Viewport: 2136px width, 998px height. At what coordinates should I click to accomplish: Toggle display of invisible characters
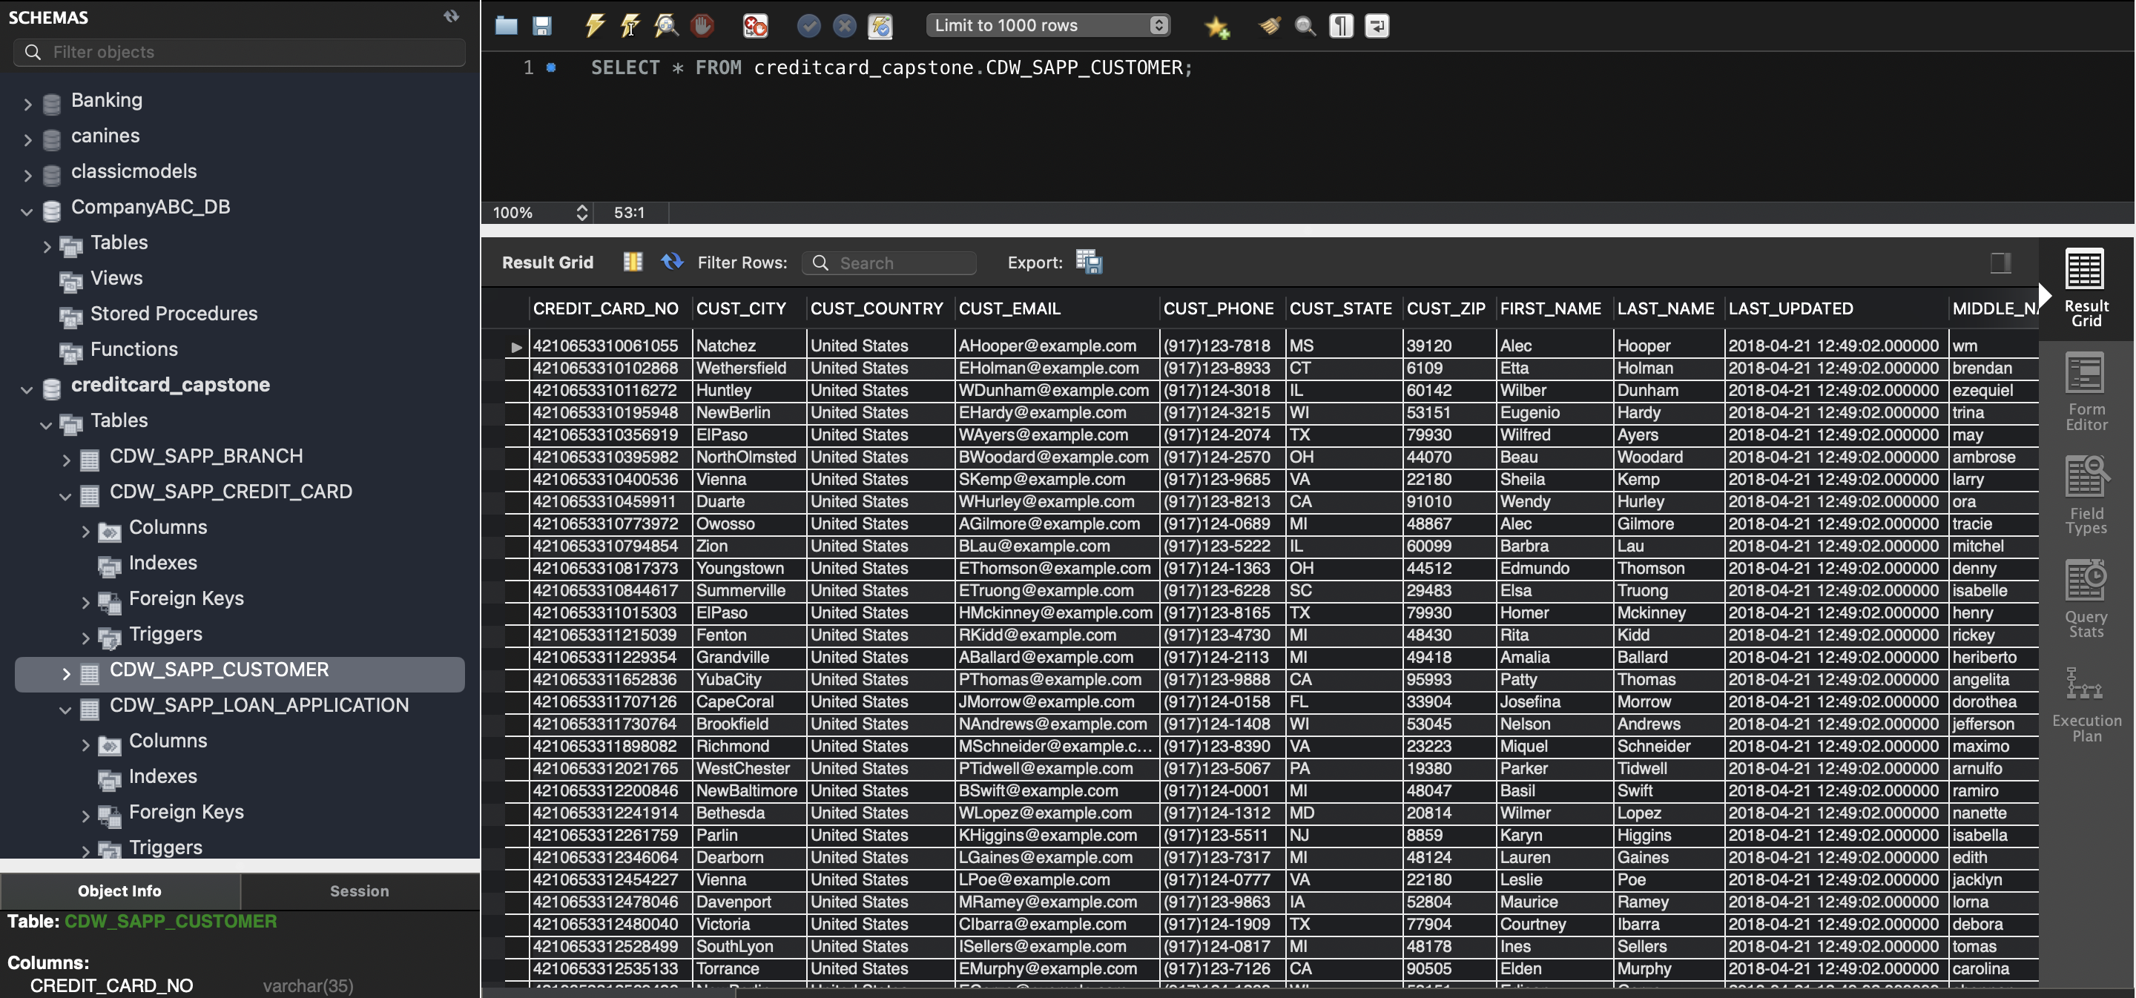[x=1341, y=26]
